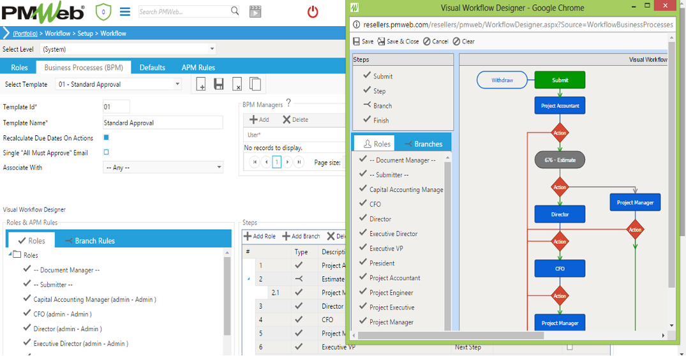Screen dimensions: 686x356
Task: Collapse the Roles tree folder
Action: coord(10,254)
